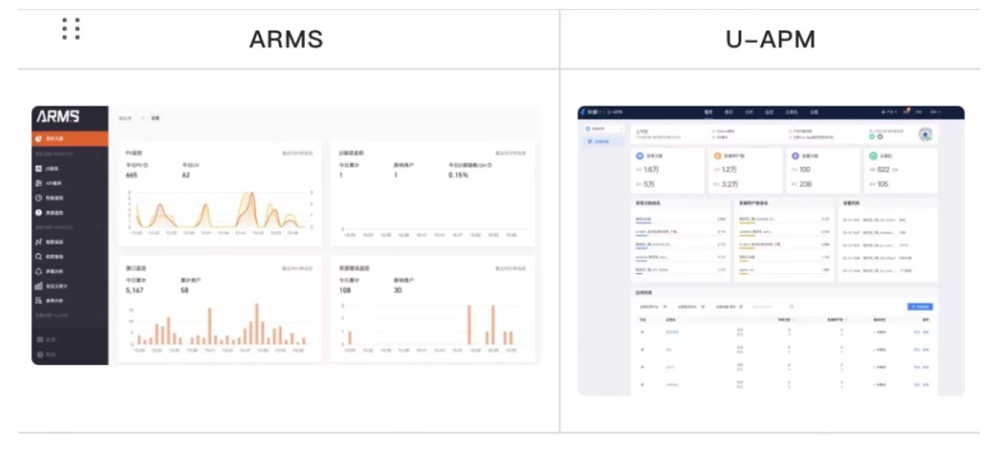Click the clock icon in ARMS sidebar
Viewport: 995px width, 454px height.
click(x=38, y=198)
